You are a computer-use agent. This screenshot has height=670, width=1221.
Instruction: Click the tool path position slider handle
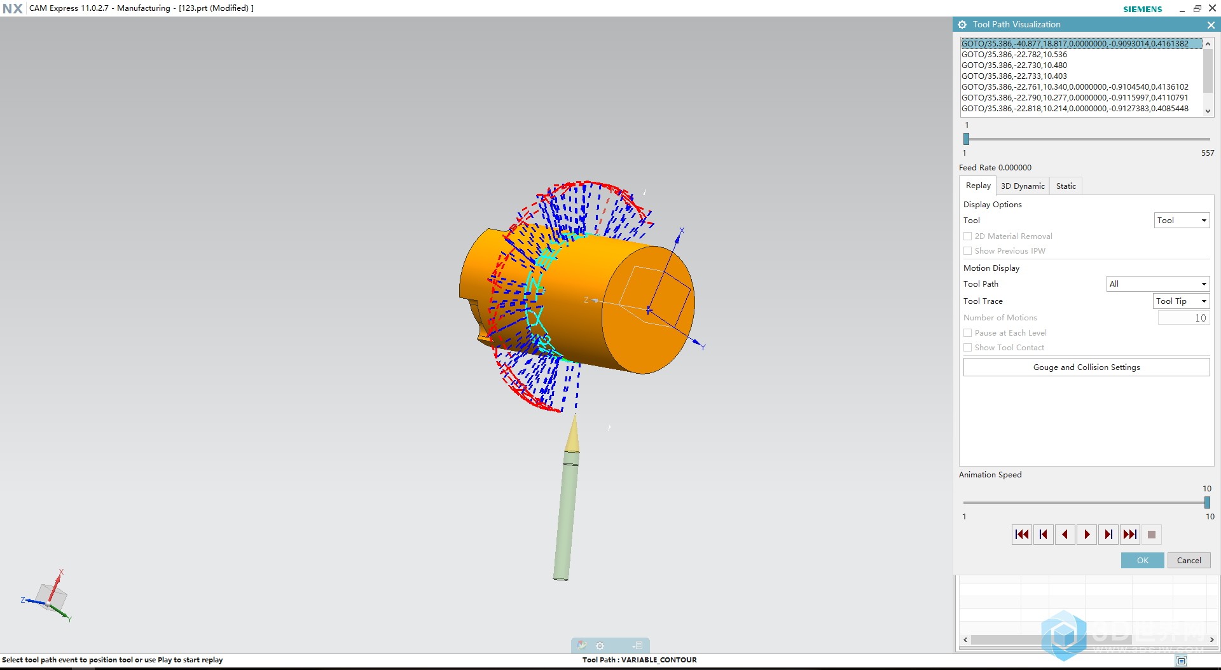tap(966, 139)
